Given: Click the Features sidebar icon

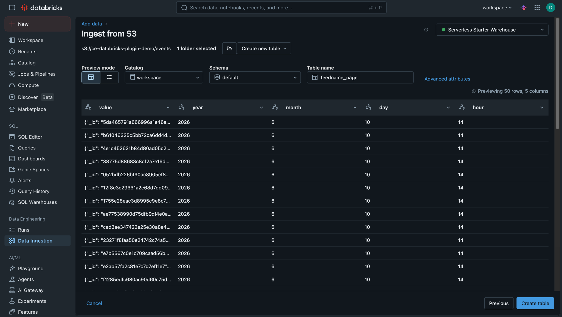Looking at the screenshot, I should 12,312.
